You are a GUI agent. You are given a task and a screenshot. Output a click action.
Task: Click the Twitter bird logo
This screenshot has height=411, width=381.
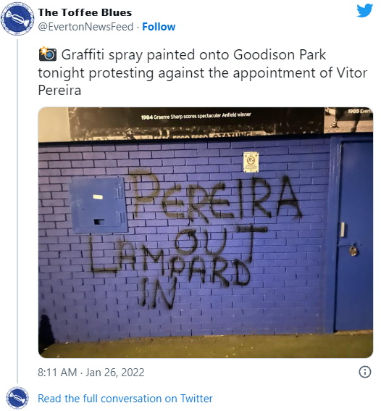(364, 11)
